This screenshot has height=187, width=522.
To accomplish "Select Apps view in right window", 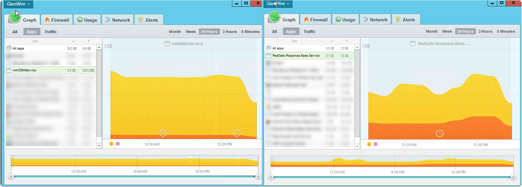I will coord(291,32).
